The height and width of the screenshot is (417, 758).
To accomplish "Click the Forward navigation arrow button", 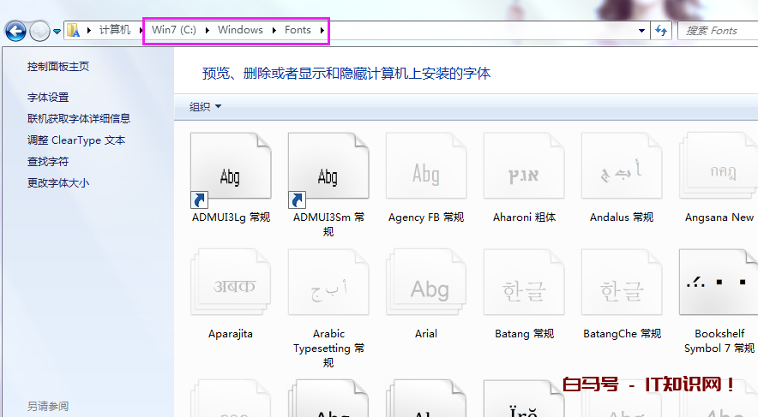I will 39,32.
